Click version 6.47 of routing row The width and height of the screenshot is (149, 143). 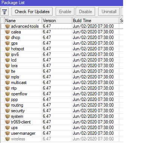tap(47, 105)
